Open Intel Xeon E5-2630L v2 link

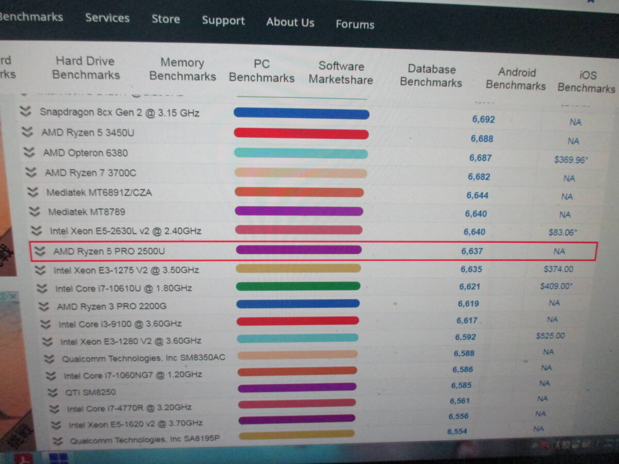[x=126, y=230]
